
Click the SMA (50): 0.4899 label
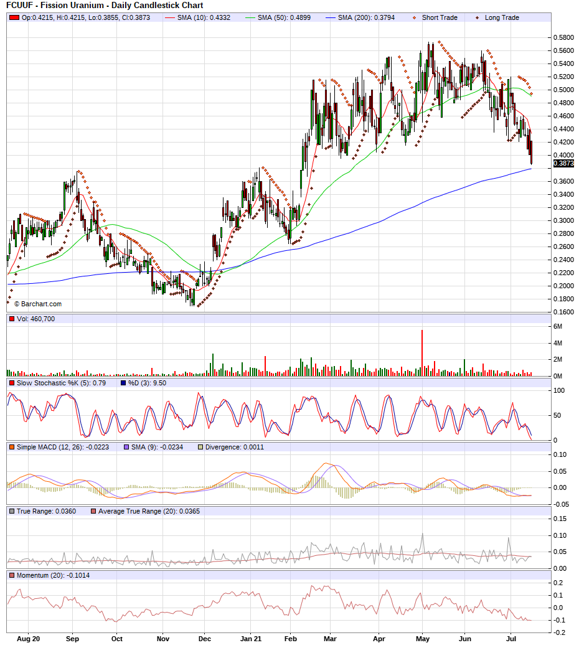284,17
